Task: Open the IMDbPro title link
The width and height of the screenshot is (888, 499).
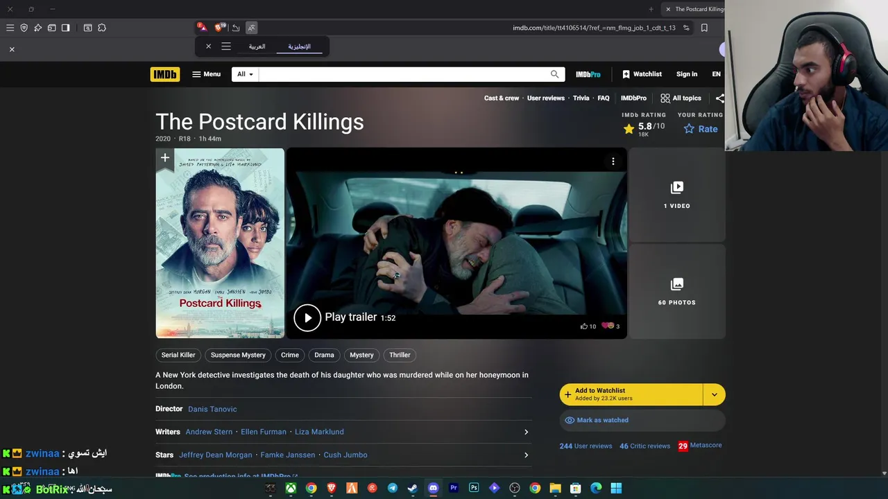Action: [633, 98]
